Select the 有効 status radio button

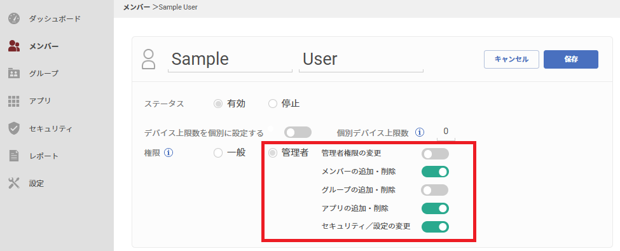point(217,104)
